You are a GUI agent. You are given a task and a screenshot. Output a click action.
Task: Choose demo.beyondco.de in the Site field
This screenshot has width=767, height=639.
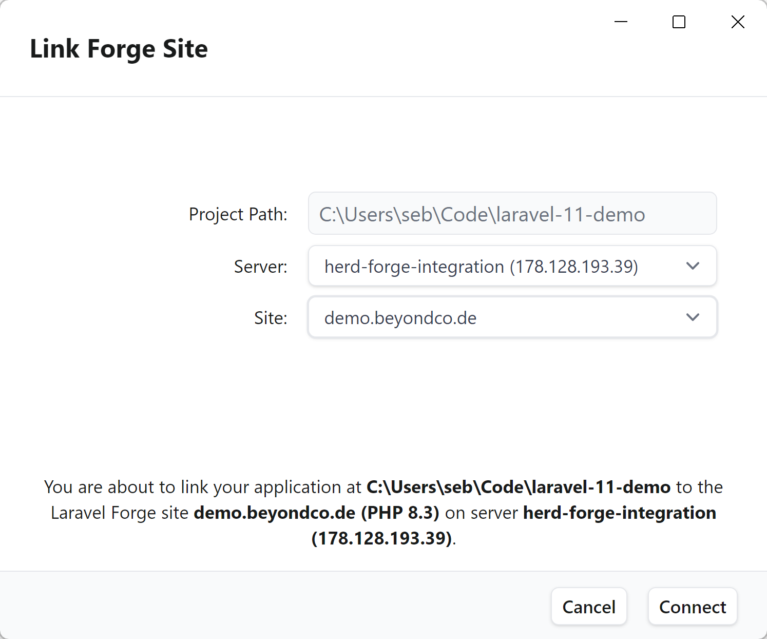pyautogui.click(x=400, y=317)
